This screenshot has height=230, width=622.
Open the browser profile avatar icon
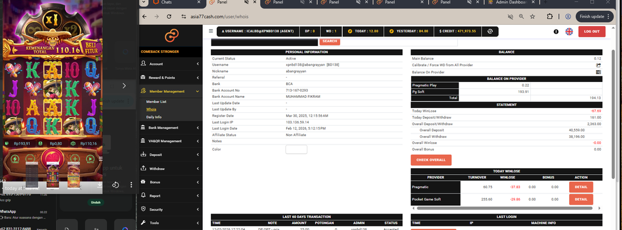[568, 16]
